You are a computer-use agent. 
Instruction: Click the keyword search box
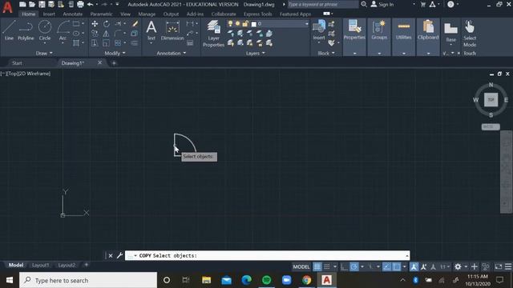pos(322,4)
